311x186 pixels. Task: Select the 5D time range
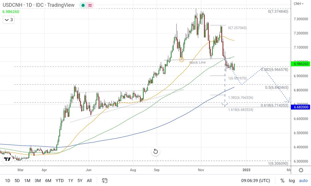click(x=17, y=181)
